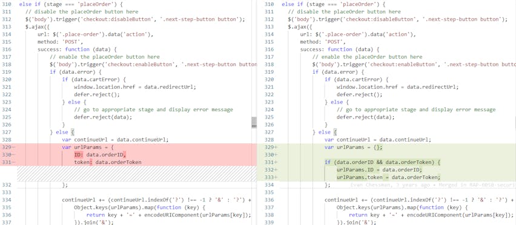Click the 'Evan Chessman, 3 years ago' blame annotation
This screenshot has width=516, height=225.
[x=390, y=185]
